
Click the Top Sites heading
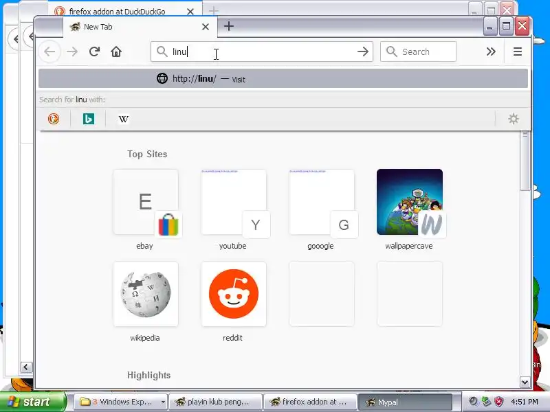coord(147,154)
